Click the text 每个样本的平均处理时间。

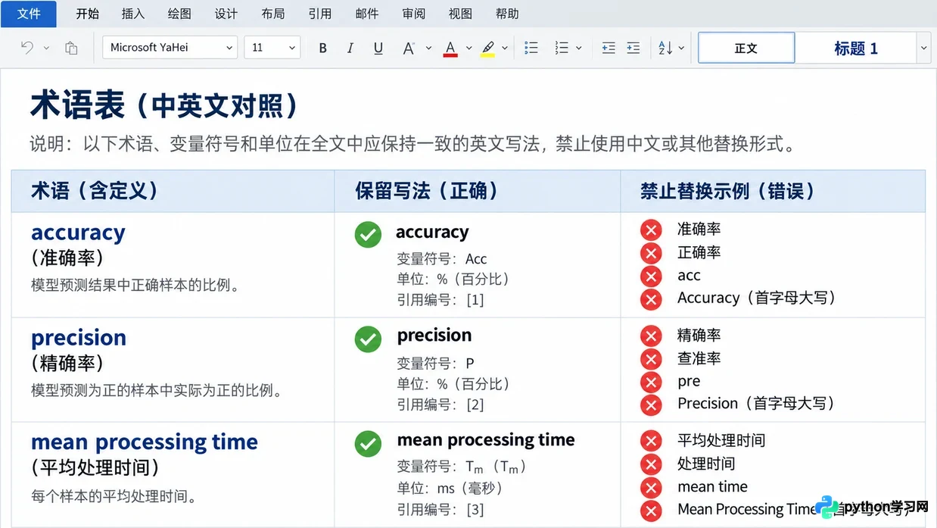(114, 498)
